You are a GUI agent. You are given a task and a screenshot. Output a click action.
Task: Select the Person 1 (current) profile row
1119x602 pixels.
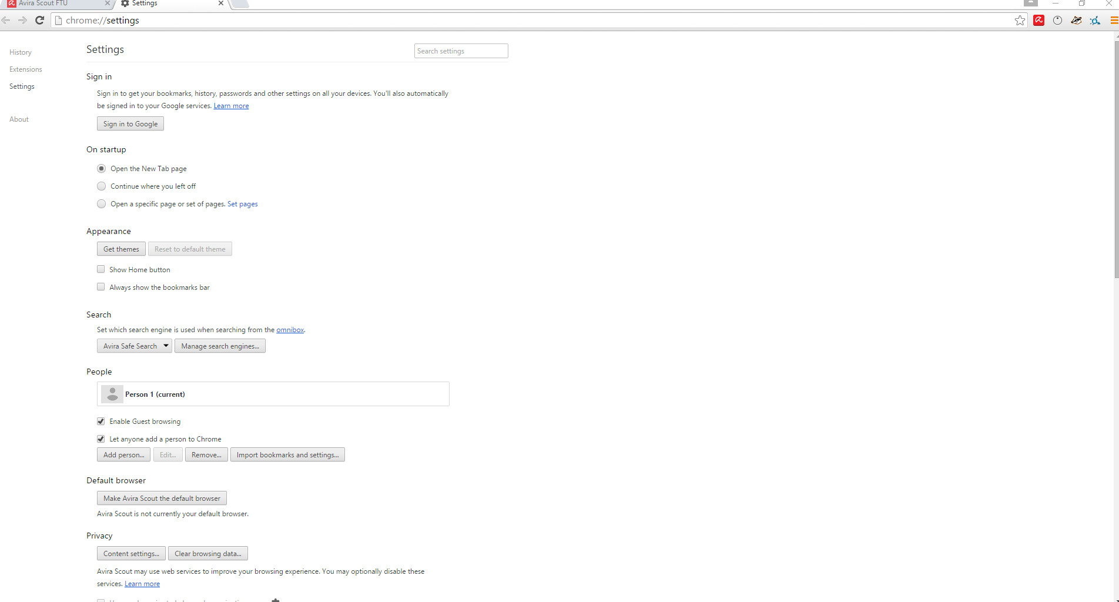(273, 394)
